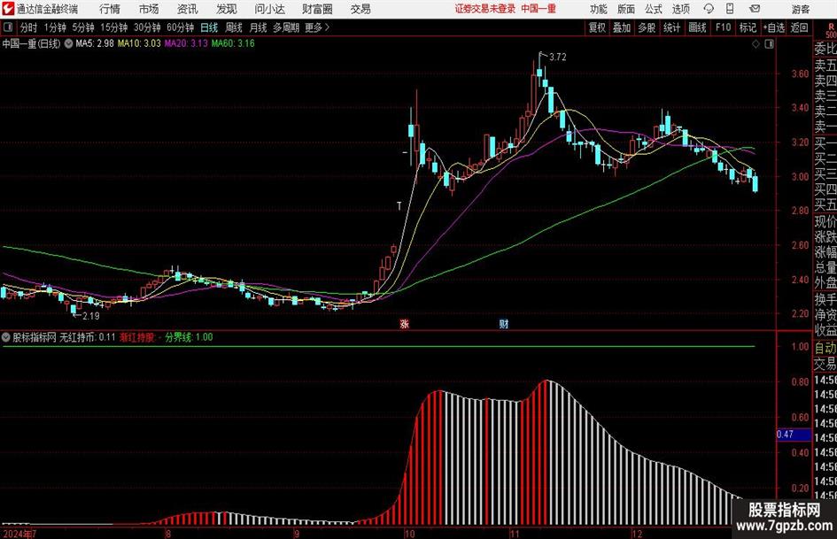The width and height of the screenshot is (837, 539).
Task: Click 证券交易未登录 login status link
Action: click(485, 9)
